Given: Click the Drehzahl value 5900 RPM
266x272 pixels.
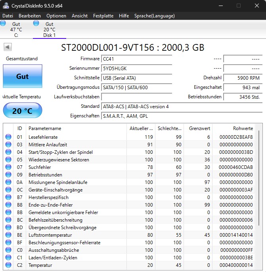Looking at the screenshot, I should (x=243, y=78).
